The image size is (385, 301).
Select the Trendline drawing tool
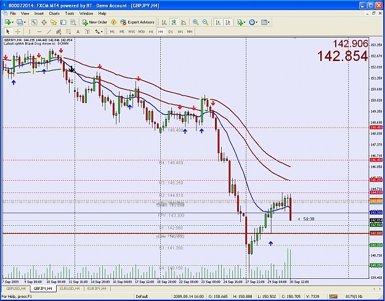coord(49,31)
